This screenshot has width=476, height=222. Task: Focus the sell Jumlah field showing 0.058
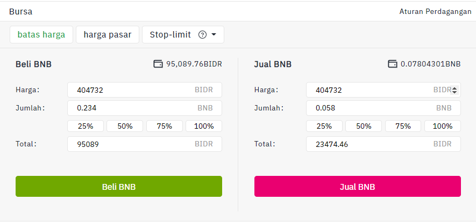pyautogui.click(x=383, y=108)
